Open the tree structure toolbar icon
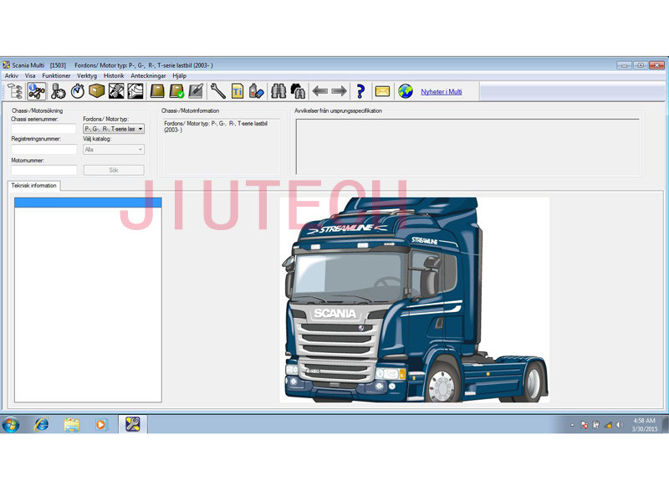Screen dimensions: 669x502 coord(15,91)
